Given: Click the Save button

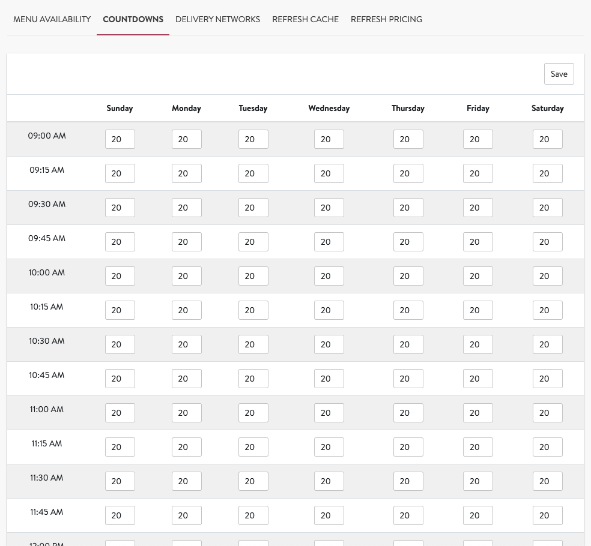Looking at the screenshot, I should point(559,74).
